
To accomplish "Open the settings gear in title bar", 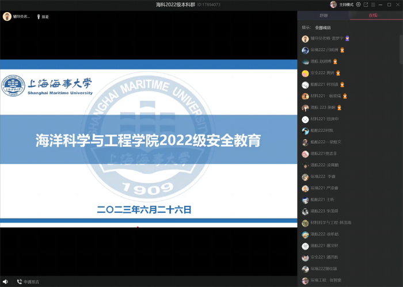I will tap(358, 5).
